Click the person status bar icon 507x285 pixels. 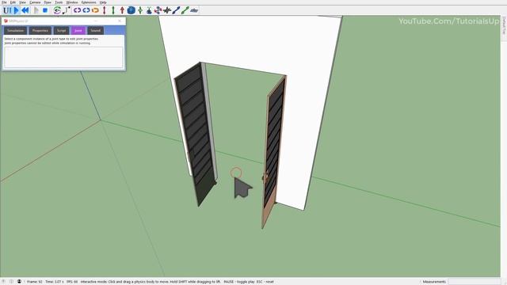tap(19, 282)
